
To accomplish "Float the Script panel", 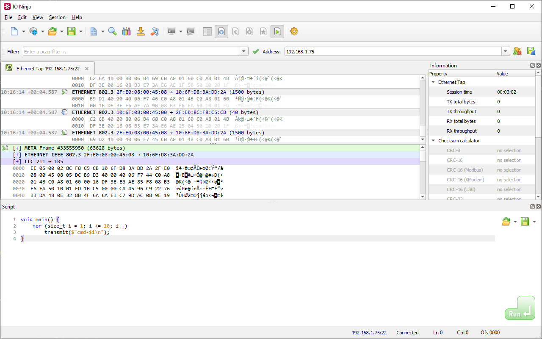I will point(532,206).
